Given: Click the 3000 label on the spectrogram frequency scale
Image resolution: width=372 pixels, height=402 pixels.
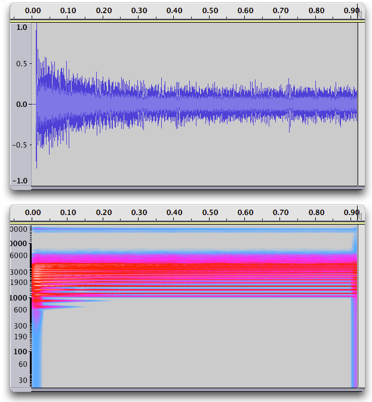Looking at the screenshot, I should pos(20,272).
